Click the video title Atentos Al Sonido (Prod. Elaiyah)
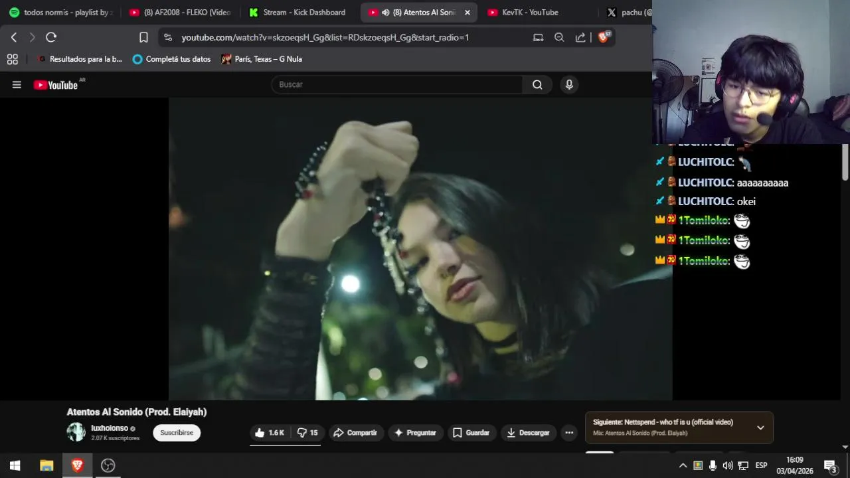850x478 pixels. tap(137, 412)
